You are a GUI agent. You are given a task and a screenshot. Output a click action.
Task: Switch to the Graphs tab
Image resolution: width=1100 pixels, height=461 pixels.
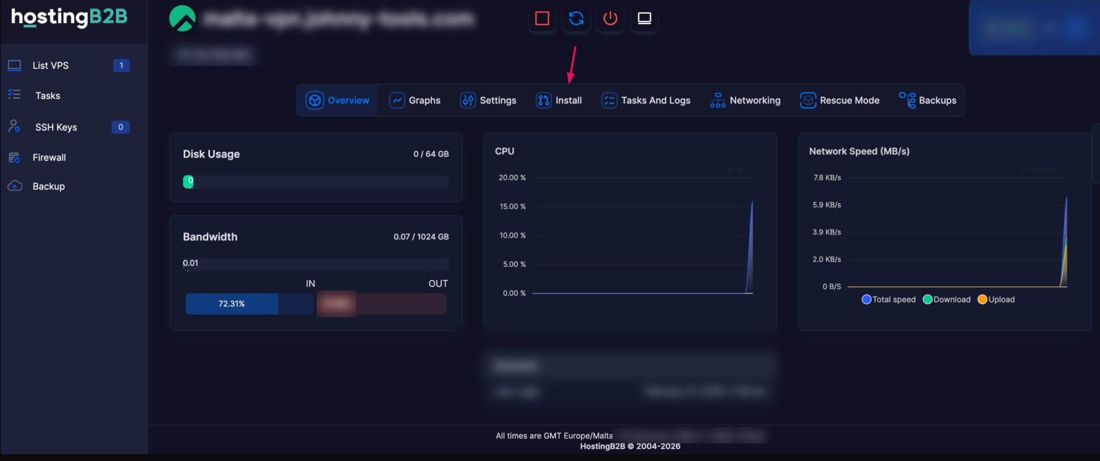point(415,100)
